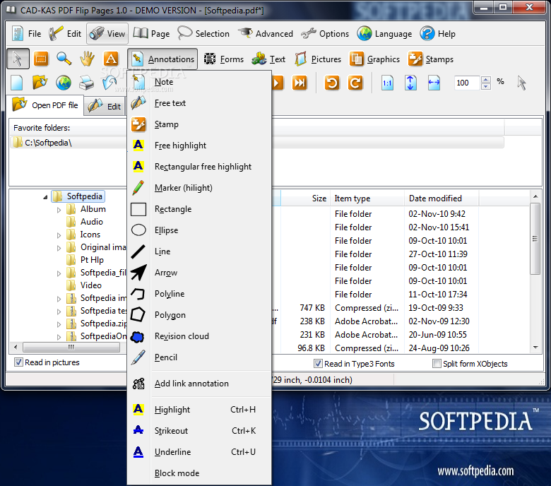Viewport: 551px width, 486px height.
Task: Choose the Stamp annotation entry
Action: point(199,124)
